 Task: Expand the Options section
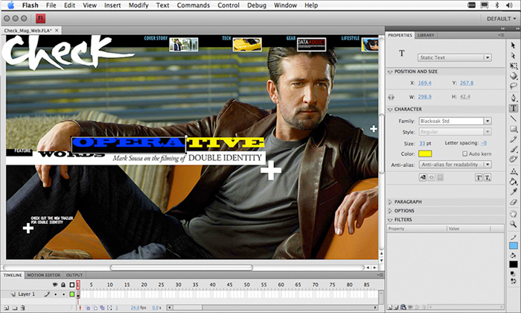390,211
